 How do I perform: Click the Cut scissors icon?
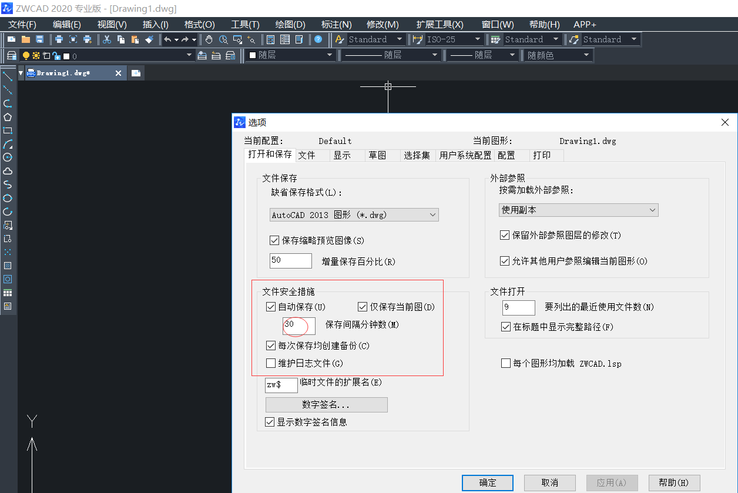[x=106, y=39]
